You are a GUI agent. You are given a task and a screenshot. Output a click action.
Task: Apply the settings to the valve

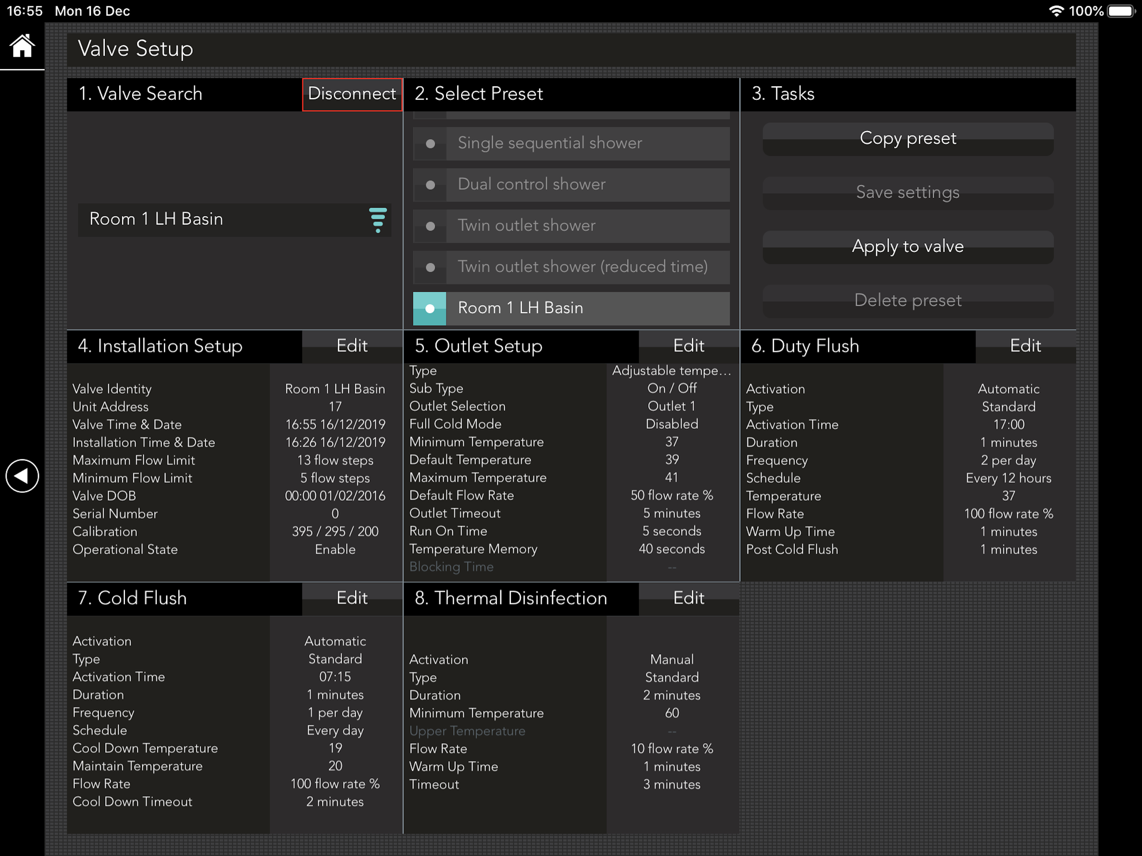pos(907,247)
